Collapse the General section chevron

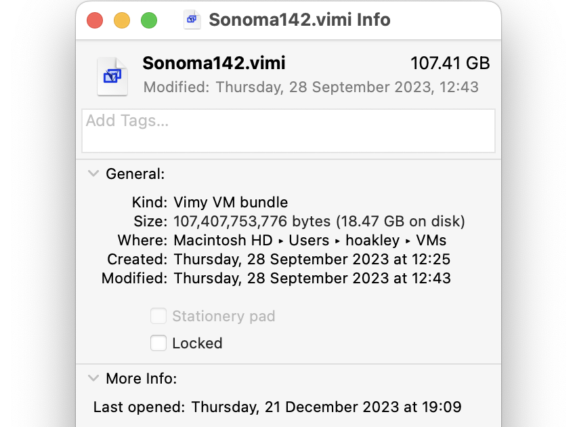coord(93,173)
